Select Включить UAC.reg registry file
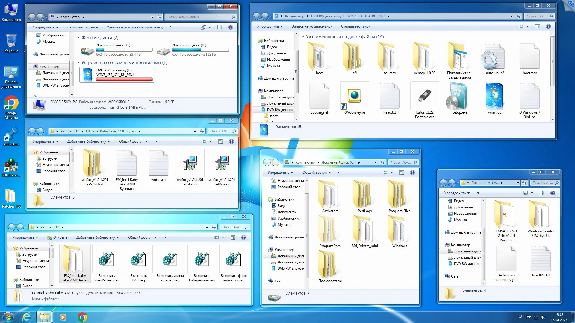Image resolution: width=575 pixels, height=323 pixels. point(138,260)
